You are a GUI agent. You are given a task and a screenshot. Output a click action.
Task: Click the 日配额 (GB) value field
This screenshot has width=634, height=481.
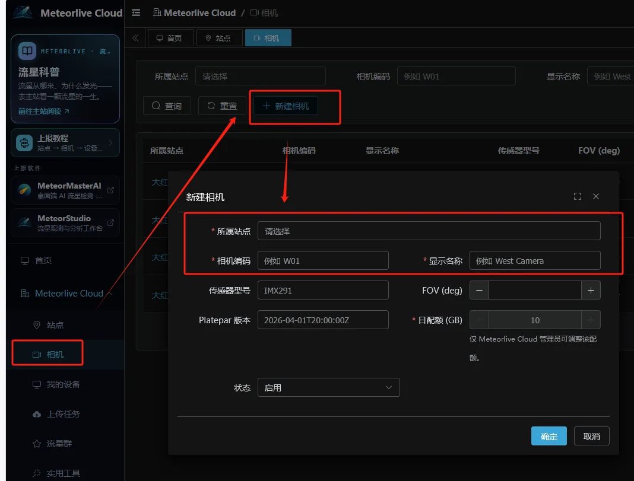(x=535, y=320)
